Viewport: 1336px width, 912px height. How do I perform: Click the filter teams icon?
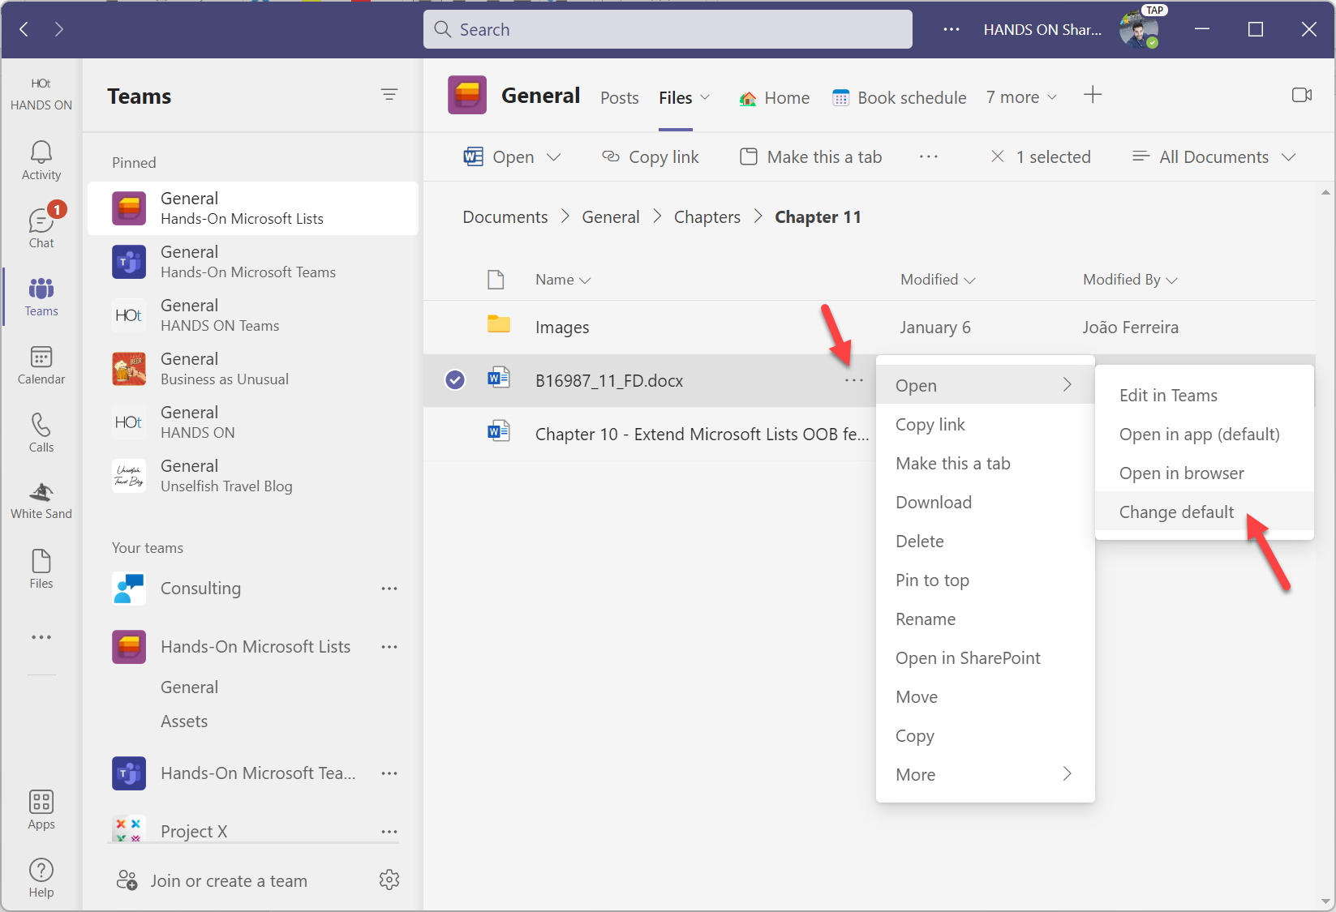389,95
